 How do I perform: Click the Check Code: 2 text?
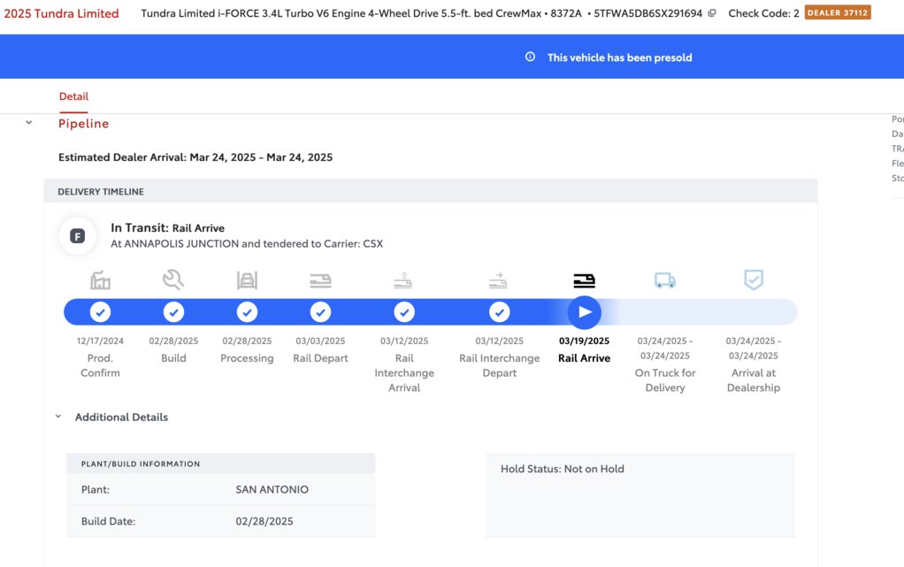click(x=763, y=13)
